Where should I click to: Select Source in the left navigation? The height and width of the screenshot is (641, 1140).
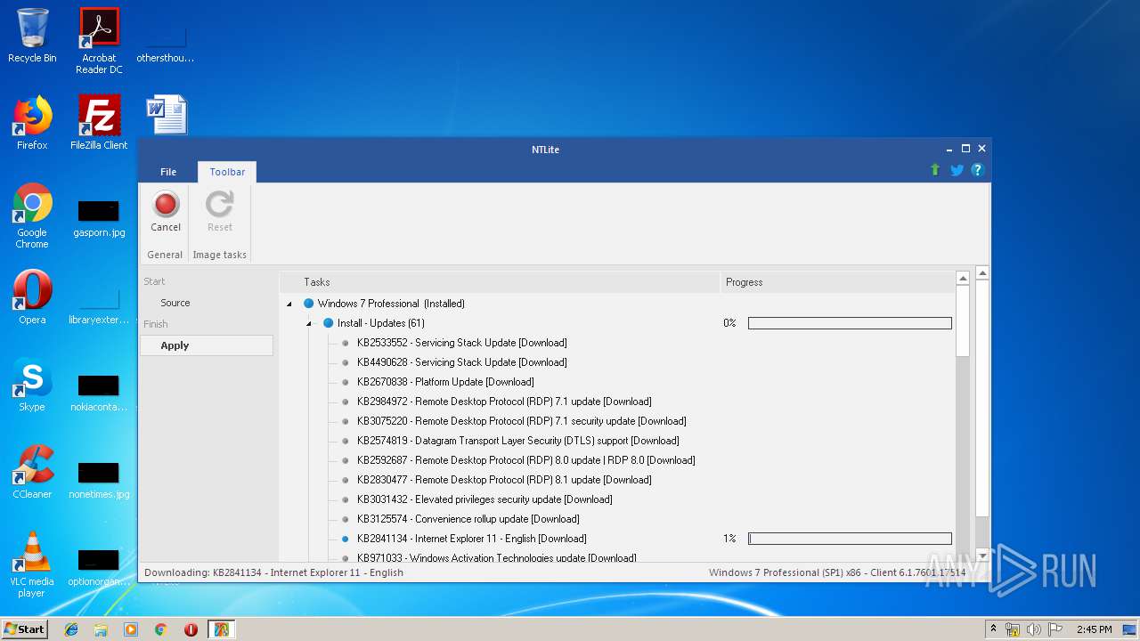[x=175, y=303]
